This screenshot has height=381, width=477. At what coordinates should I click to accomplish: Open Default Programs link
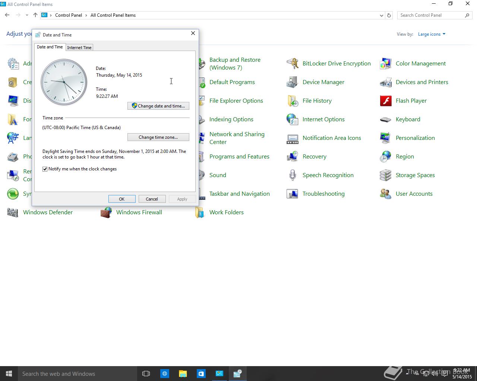pos(232,82)
